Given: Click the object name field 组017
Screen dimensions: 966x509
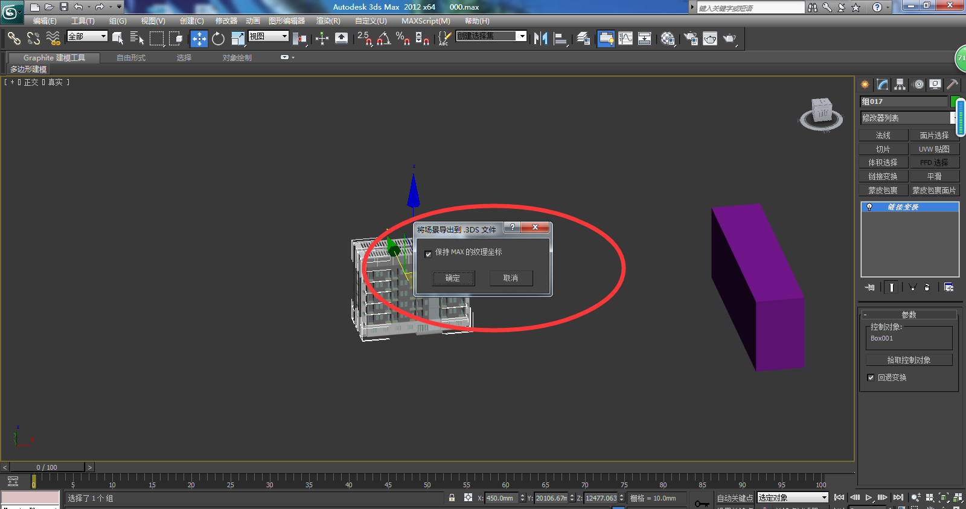Looking at the screenshot, I should click(x=904, y=101).
